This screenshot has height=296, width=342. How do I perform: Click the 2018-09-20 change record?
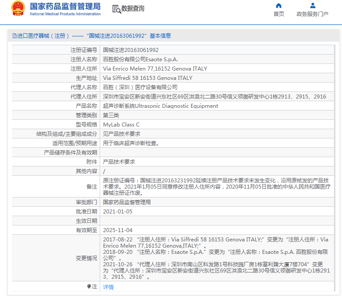tap(215, 255)
